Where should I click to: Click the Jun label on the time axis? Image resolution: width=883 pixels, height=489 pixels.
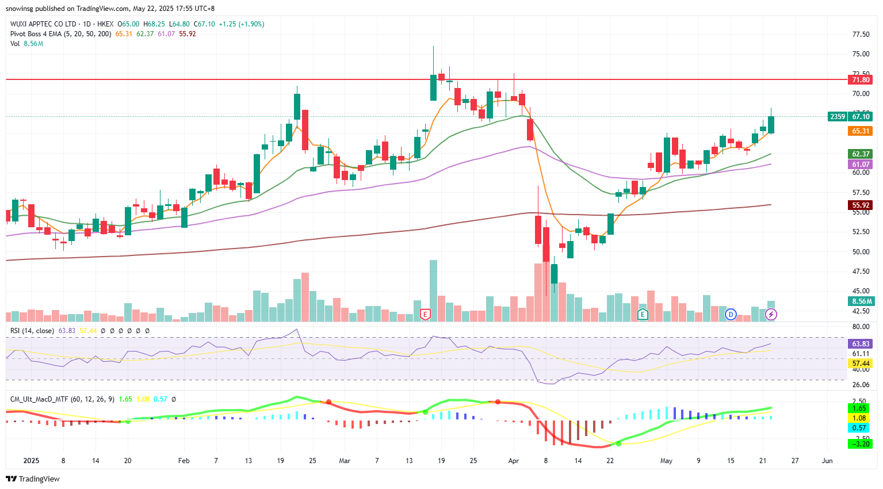827,461
